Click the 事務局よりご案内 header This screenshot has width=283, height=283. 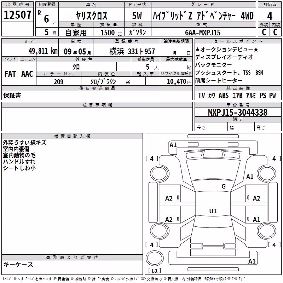[72, 258]
